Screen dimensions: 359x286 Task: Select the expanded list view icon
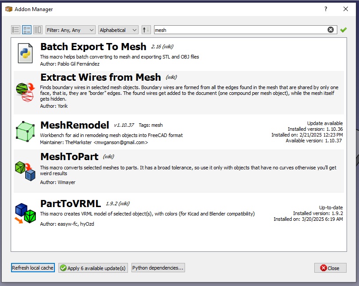(x=27, y=30)
